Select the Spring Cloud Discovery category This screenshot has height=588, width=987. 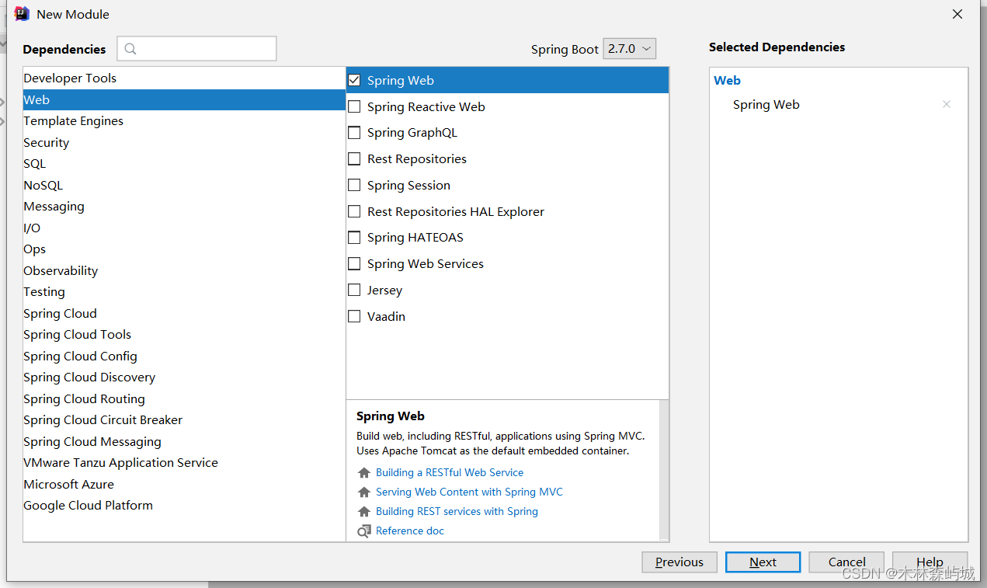(x=184, y=378)
